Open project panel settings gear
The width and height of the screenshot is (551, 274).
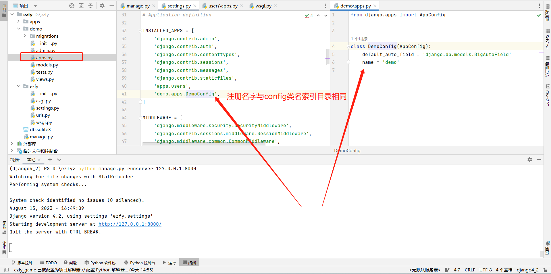coord(102,6)
